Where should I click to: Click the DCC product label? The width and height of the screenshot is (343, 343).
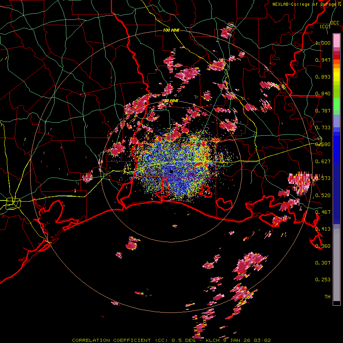point(335,23)
